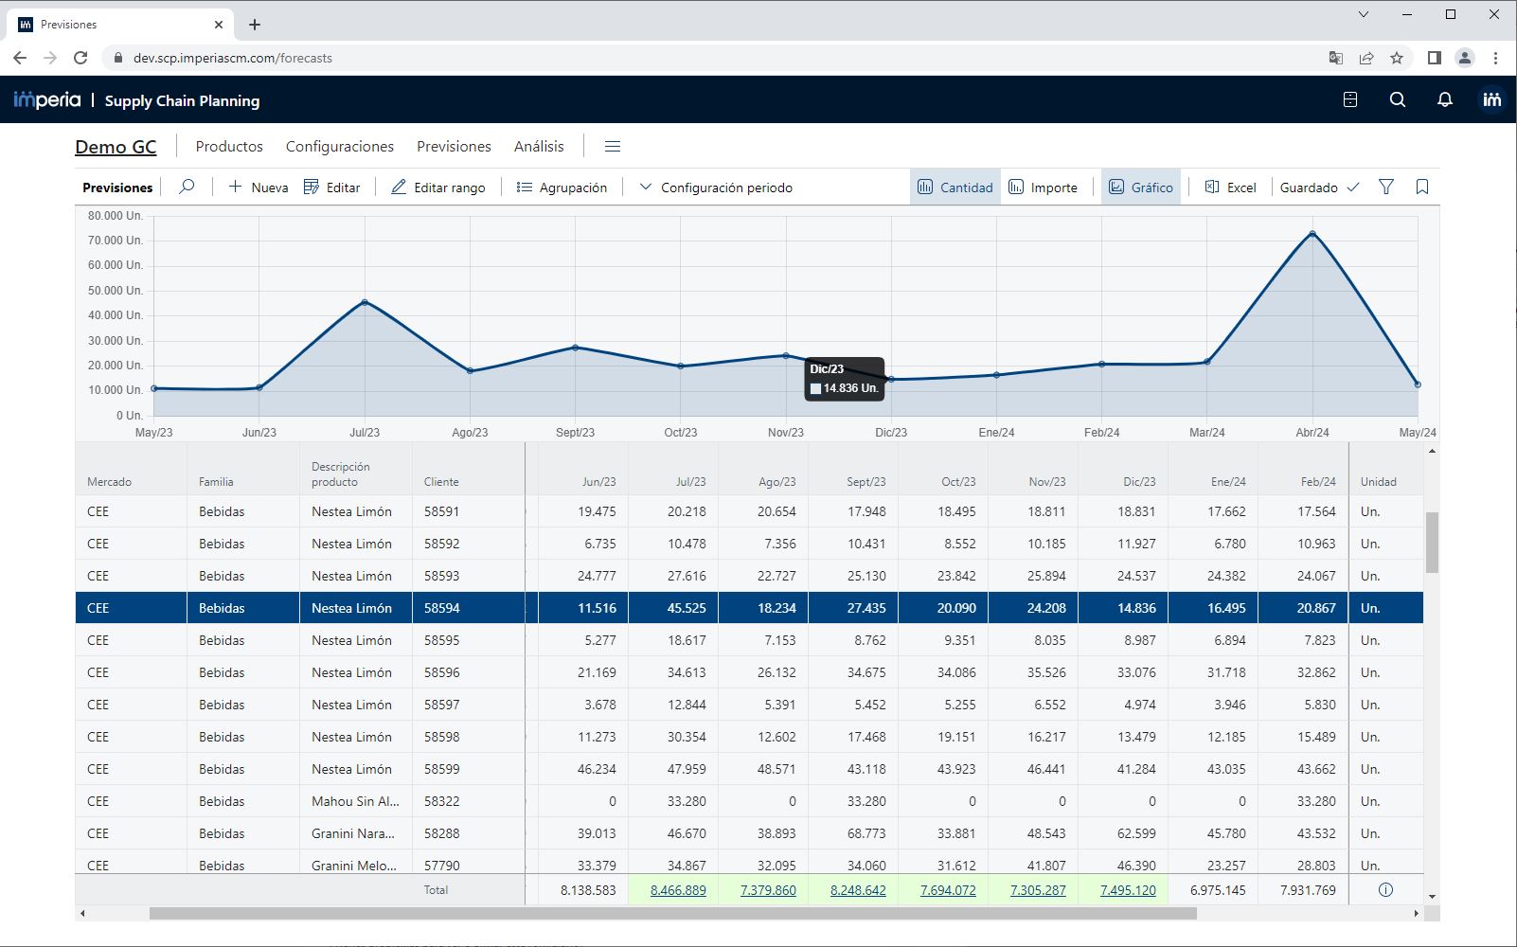The height and width of the screenshot is (947, 1517).
Task: Open the browser side panel
Action: [x=1435, y=58]
